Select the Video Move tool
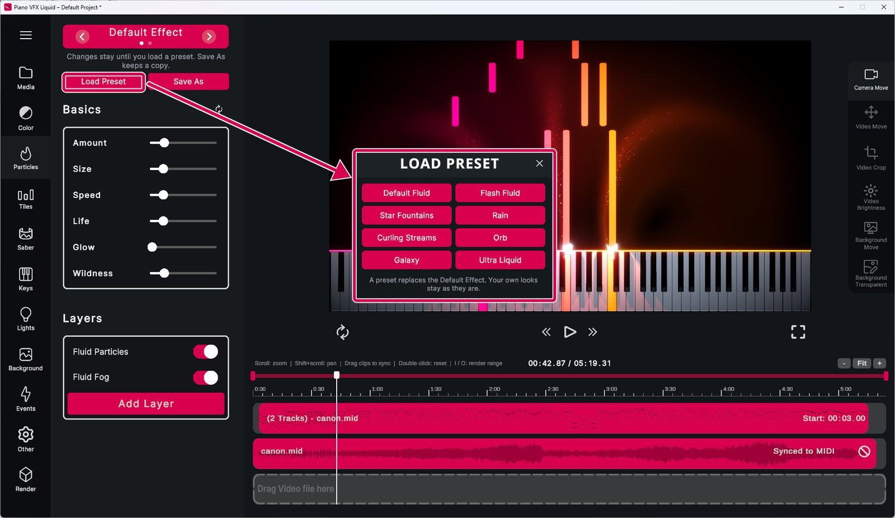895x518 pixels. 871,118
